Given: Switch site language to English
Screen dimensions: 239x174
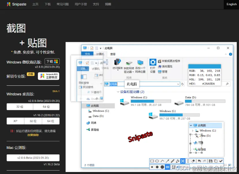Looking at the screenshot, I should pyautogui.click(x=232, y=4).
